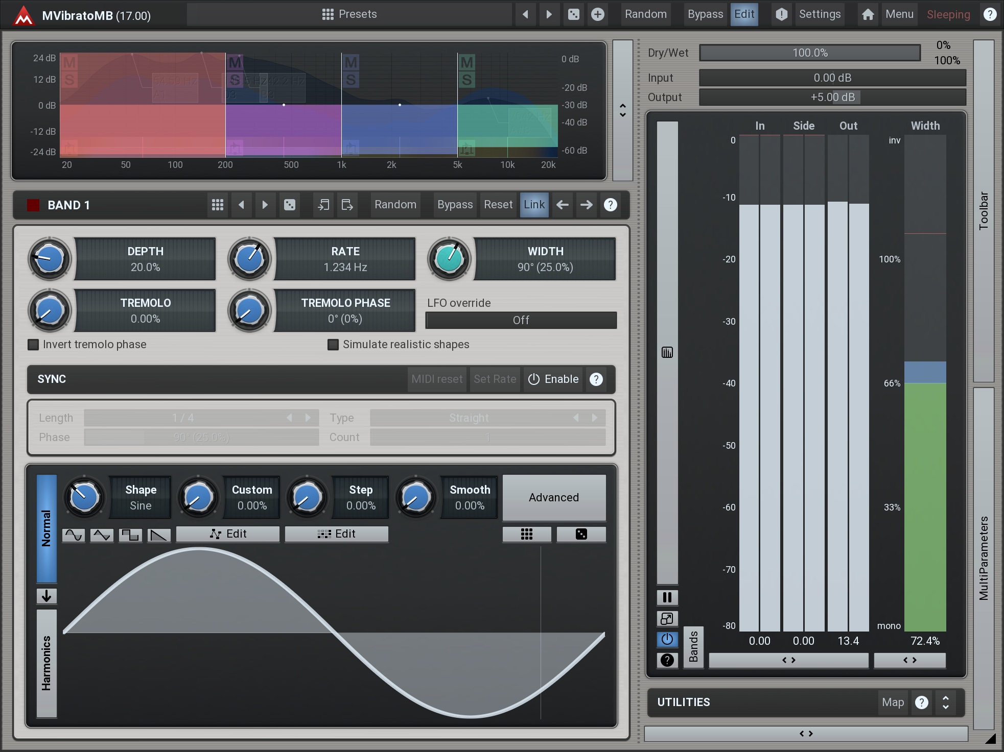Image resolution: width=1004 pixels, height=752 pixels.
Task: Choose the sawtooth waveform shape icon
Action: 159,535
